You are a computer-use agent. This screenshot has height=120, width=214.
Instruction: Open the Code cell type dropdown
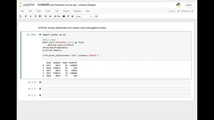(x=84, y=16)
